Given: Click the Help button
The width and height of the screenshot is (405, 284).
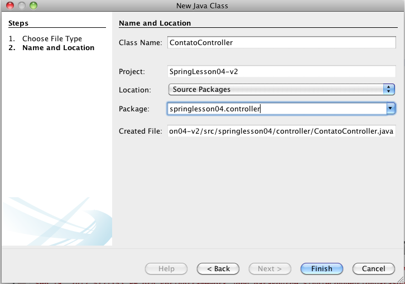Looking at the screenshot, I should pos(166,269).
